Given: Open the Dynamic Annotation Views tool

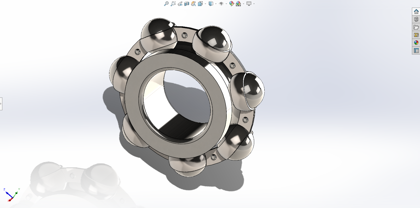Looking at the screenshot, I should tap(193, 4).
